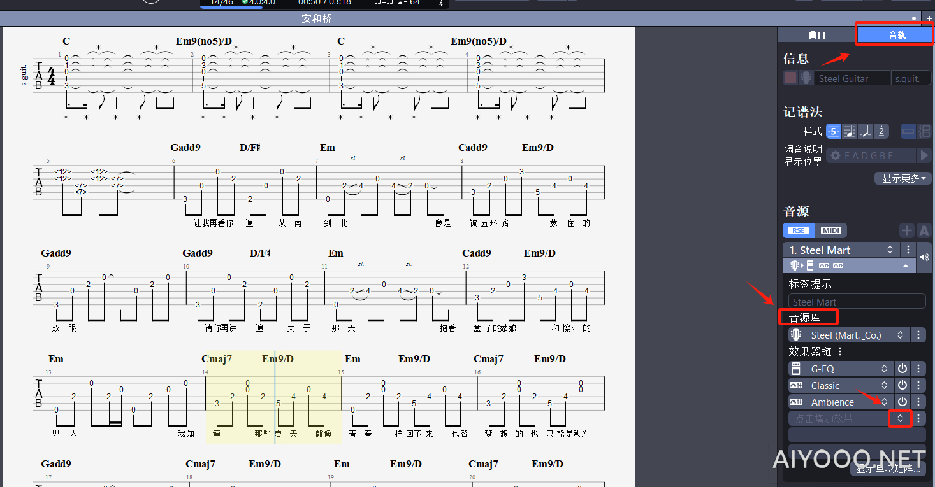Click the D/F# chord above bar 6
This screenshot has height=487, width=935.
click(x=250, y=148)
